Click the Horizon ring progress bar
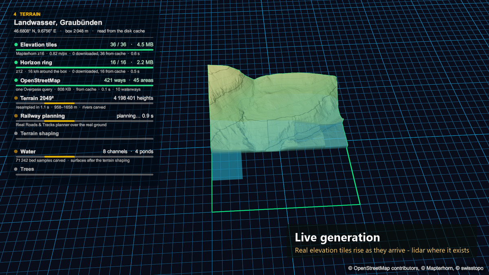 tap(84, 68)
